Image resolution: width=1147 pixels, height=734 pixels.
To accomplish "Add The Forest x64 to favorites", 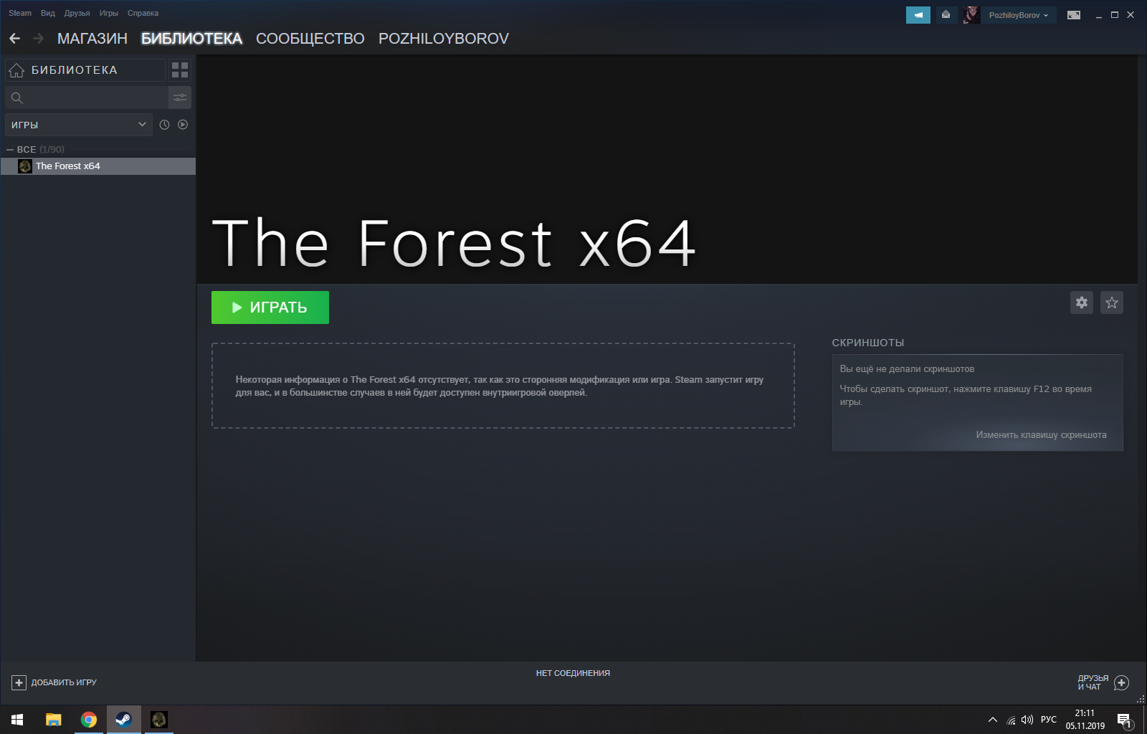I will [1112, 302].
